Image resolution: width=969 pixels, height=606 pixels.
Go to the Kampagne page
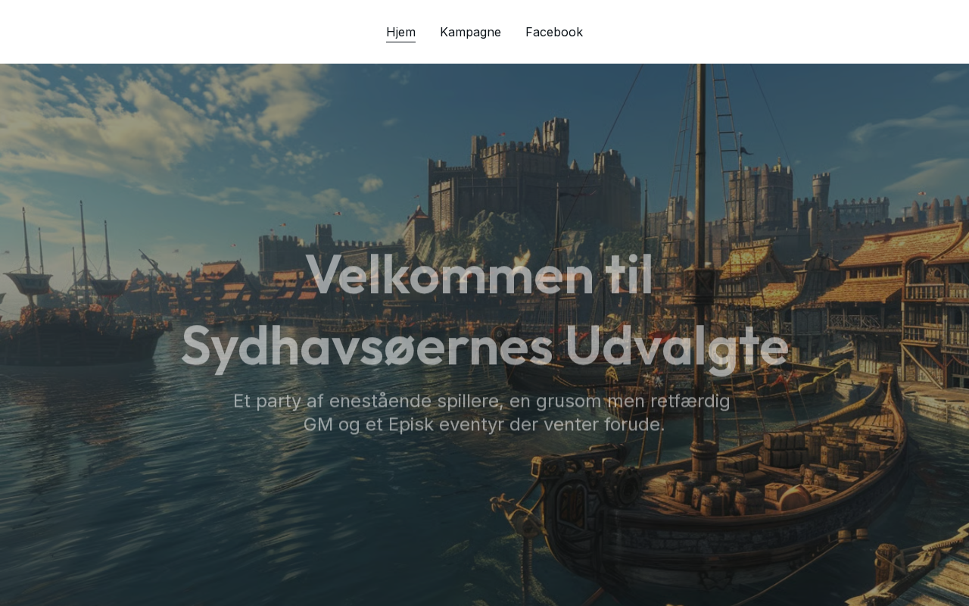tap(470, 32)
